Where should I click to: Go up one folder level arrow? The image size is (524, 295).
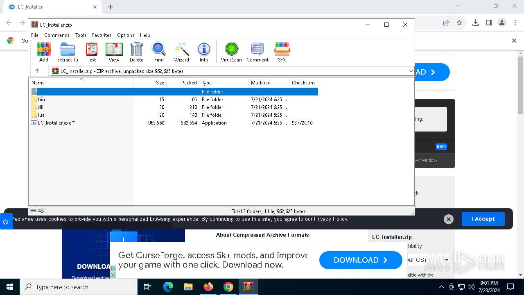coord(37,71)
